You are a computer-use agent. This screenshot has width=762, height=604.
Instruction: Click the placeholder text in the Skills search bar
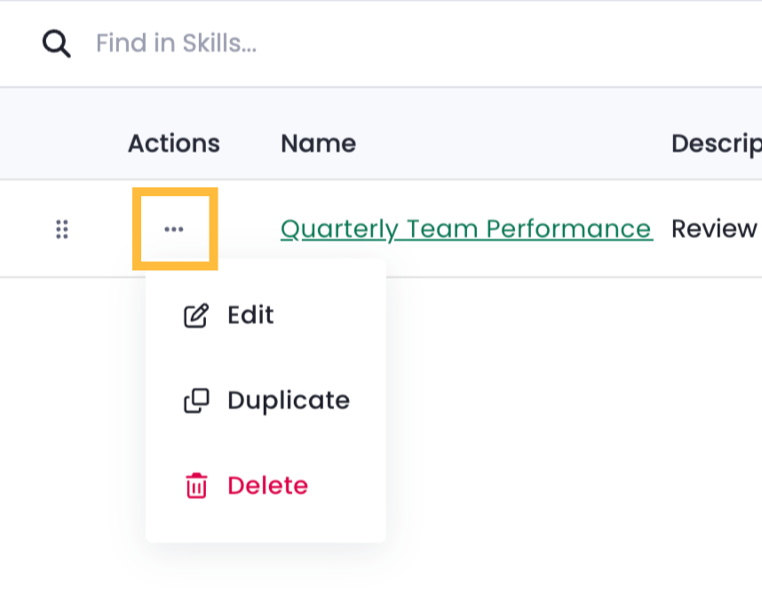tap(176, 44)
